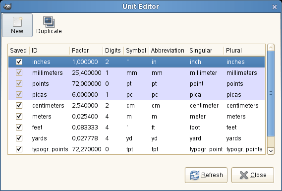Uncheck Saved for feet
Image resolution: width=282 pixels, height=191 pixels.
tap(19, 127)
